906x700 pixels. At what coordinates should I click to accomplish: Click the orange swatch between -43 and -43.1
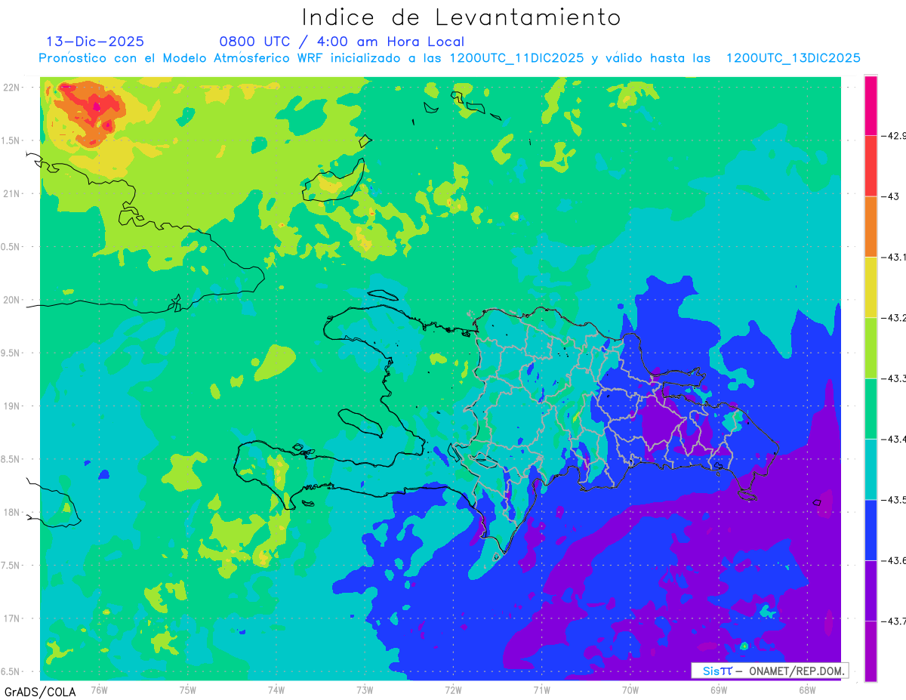(x=871, y=227)
